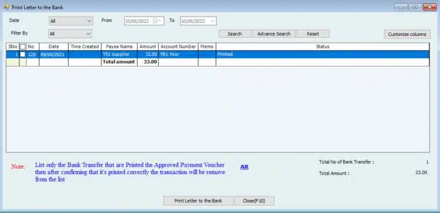
Task: Open Customize columns
Action: click(x=407, y=34)
